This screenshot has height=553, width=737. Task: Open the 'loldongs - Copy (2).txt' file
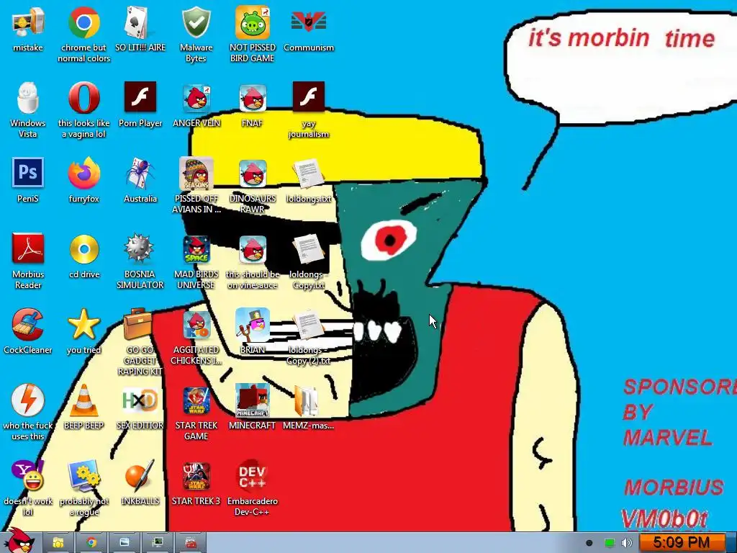click(308, 325)
